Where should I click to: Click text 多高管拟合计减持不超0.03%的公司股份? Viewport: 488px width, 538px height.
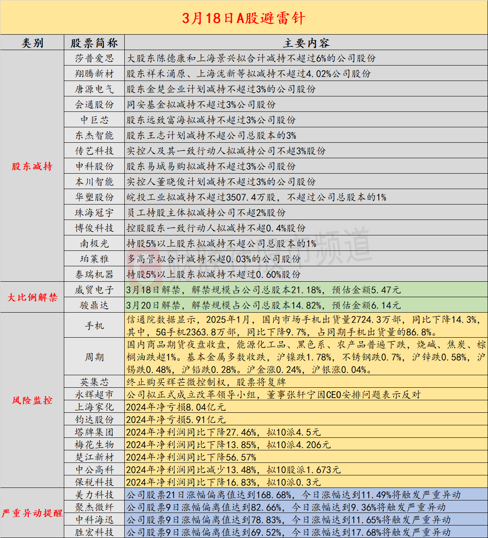(x=214, y=259)
